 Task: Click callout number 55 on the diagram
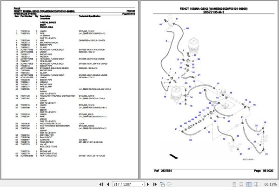click(186, 83)
